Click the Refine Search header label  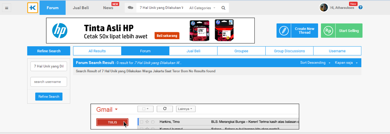pos(49,51)
